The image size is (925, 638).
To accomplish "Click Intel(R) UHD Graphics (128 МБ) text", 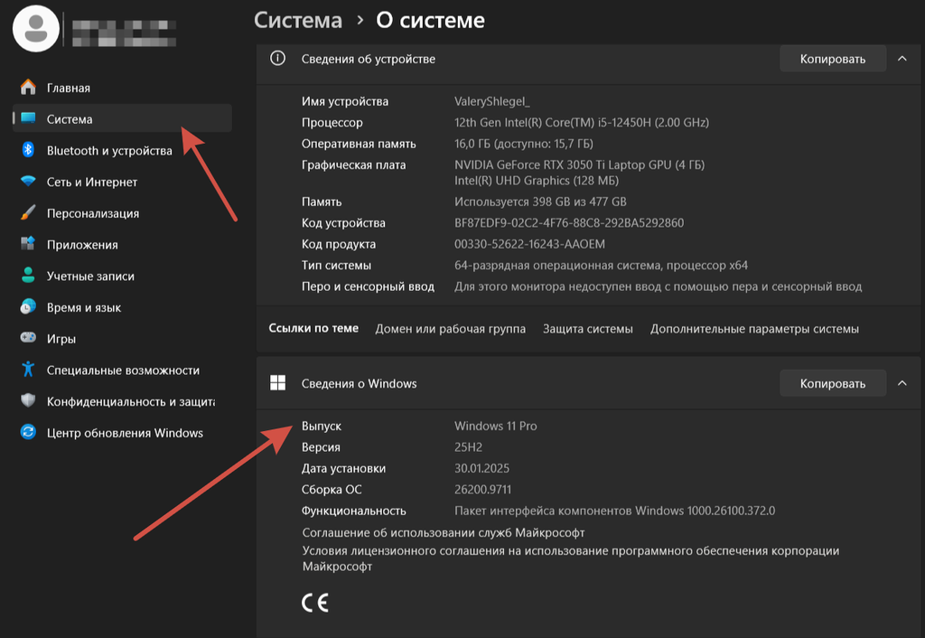I will point(537,181).
